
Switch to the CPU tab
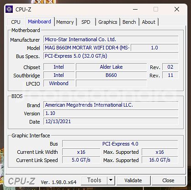(x=16, y=22)
